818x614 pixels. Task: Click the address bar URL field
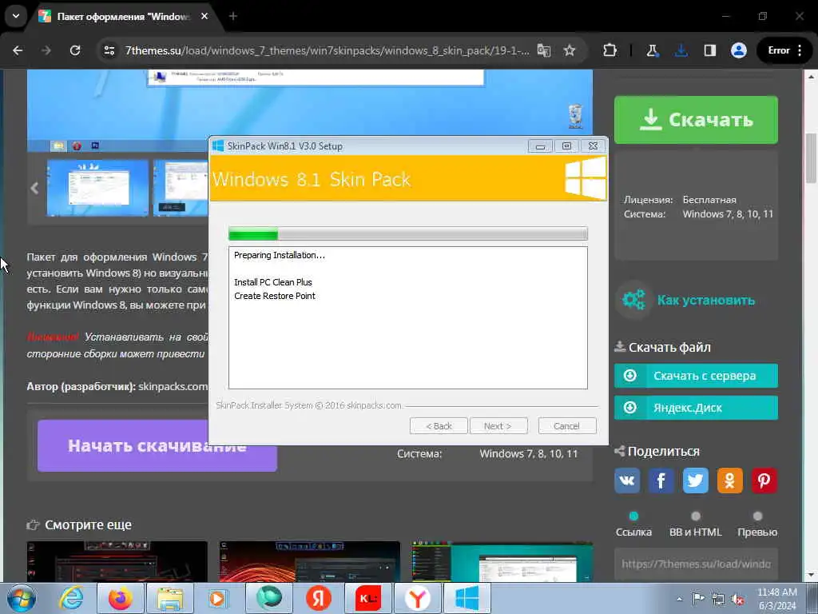(327, 50)
